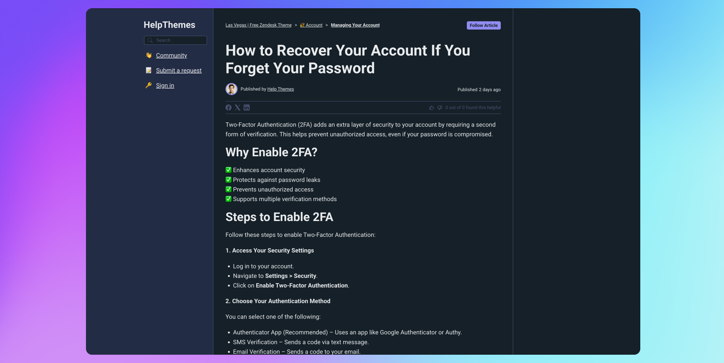This screenshot has width=724, height=363.
Task: Open Managing Your Account breadcrumb
Action: coord(355,25)
